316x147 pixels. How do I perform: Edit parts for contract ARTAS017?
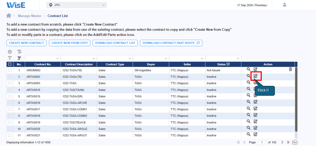(255, 108)
